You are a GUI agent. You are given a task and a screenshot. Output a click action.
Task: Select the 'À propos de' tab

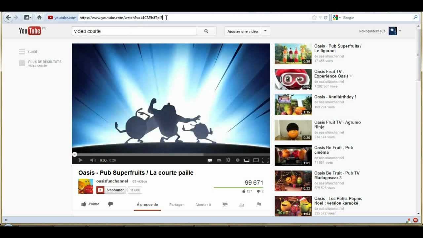pos(147,205)
